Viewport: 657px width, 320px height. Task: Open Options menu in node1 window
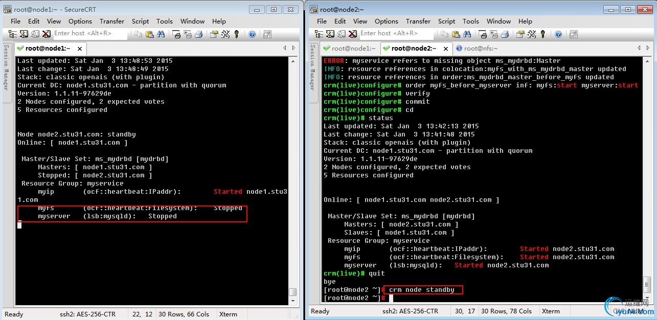[80, 21]
